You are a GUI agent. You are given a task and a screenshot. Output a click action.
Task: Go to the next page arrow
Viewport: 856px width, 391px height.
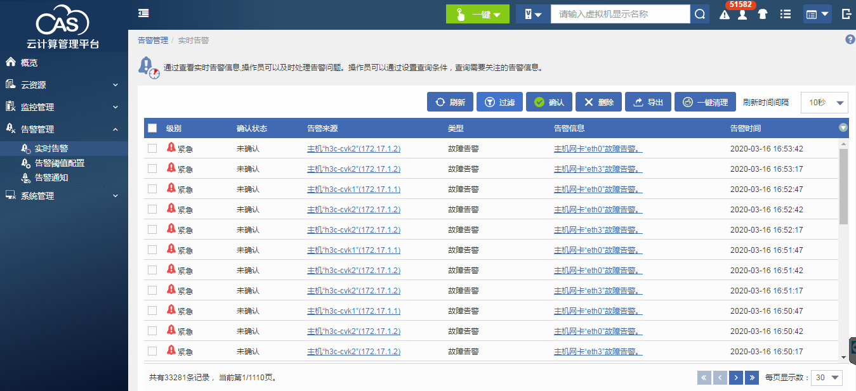point(736,378)
